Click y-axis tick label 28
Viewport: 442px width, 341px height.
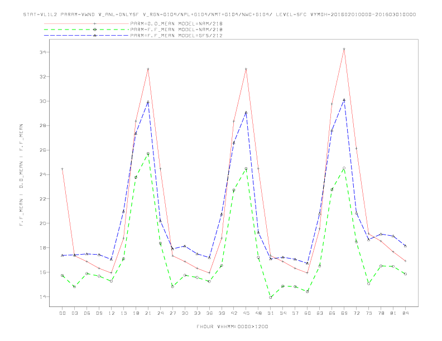pos(42,126)
